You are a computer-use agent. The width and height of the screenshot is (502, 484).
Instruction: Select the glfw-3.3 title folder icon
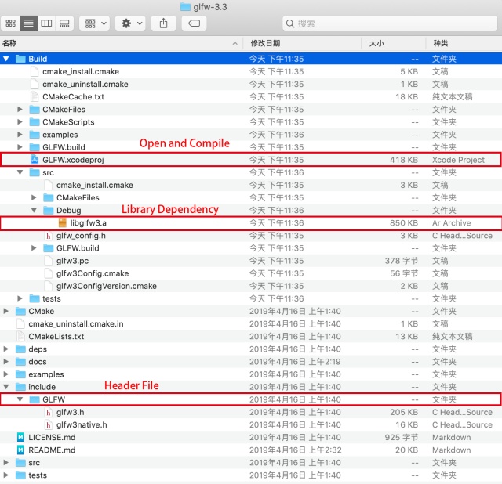[x=185, y=7]
